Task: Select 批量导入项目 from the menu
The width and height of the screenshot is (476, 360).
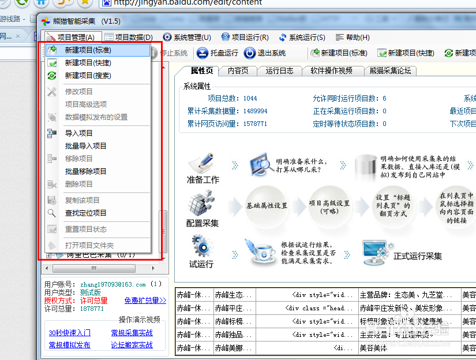Action: [98, 146]
